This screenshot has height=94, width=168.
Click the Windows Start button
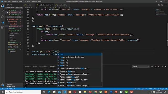click(2, 92)
